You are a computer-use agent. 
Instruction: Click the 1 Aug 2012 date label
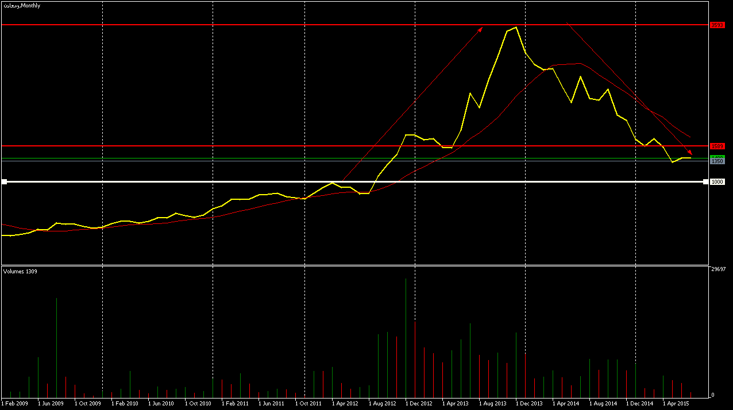(382, 404)
